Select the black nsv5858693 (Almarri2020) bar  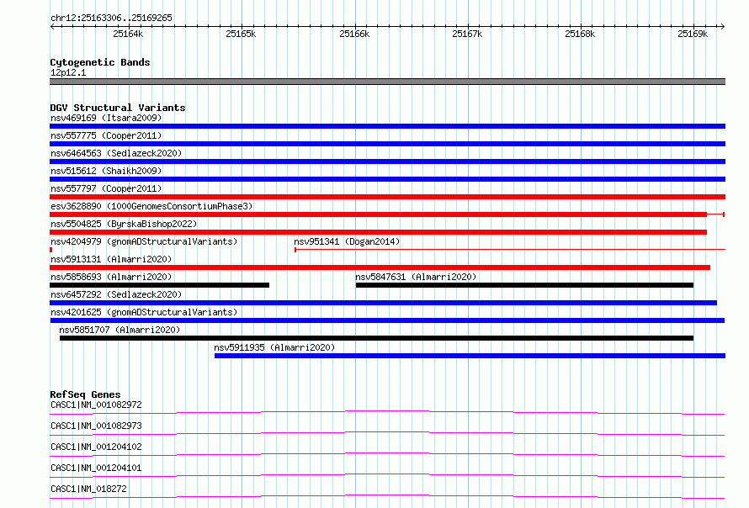[x=160, y=285]
